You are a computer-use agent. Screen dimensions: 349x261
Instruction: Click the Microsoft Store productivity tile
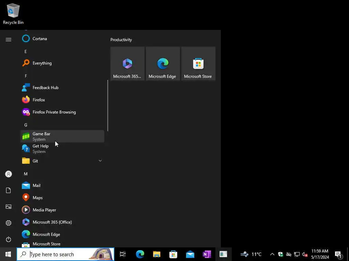(198, 64)
